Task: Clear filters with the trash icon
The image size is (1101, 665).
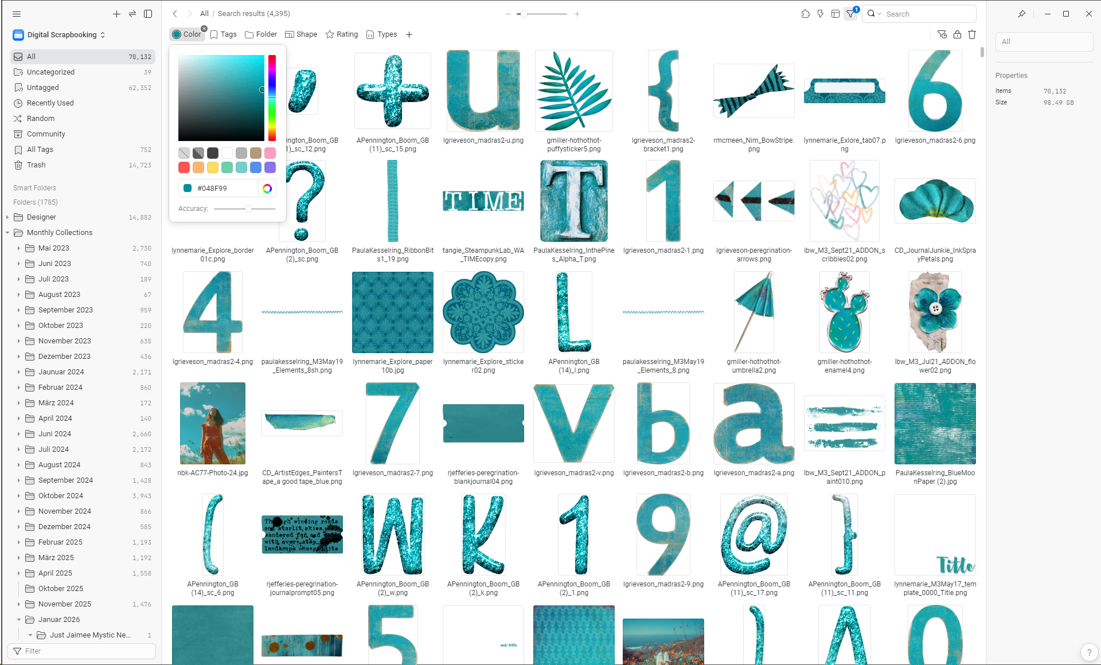Action: pos(972,34)
